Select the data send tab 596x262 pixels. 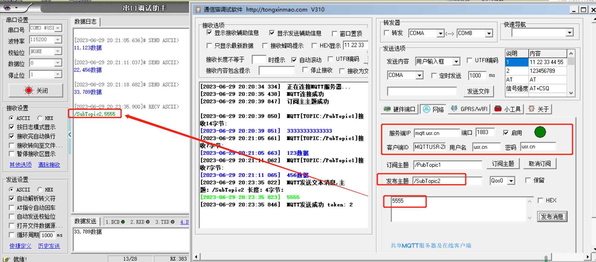[x=85, y=221]
